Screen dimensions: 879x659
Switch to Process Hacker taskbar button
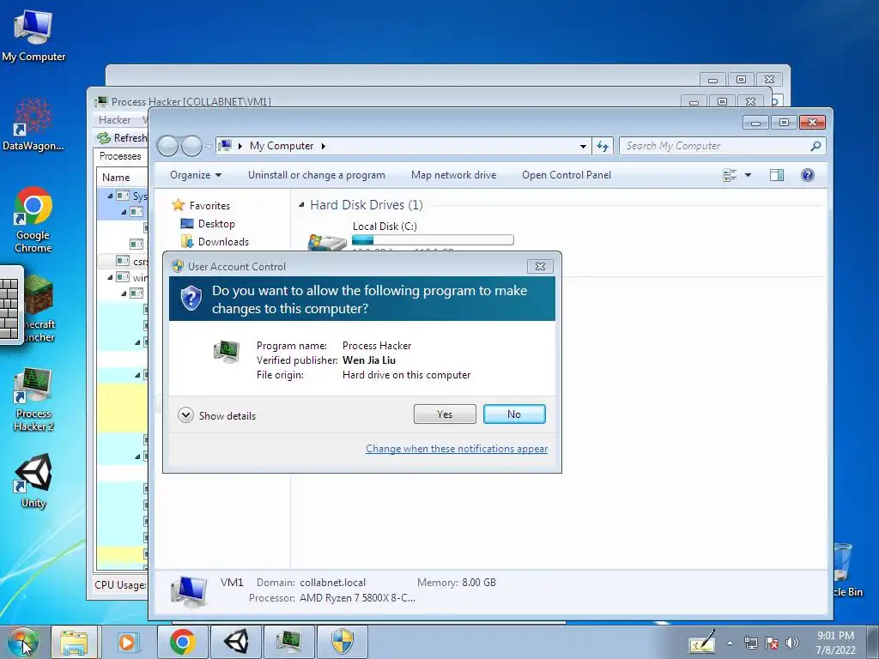pyautogui.click(x=288, y=642)
